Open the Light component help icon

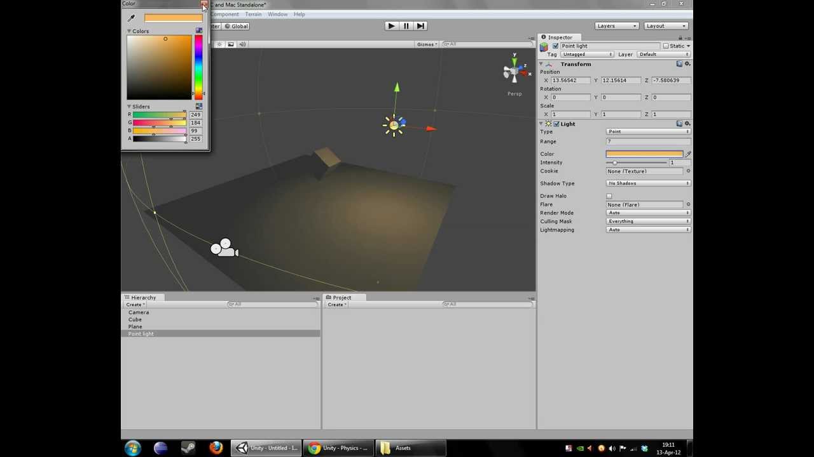pos(679,124)
